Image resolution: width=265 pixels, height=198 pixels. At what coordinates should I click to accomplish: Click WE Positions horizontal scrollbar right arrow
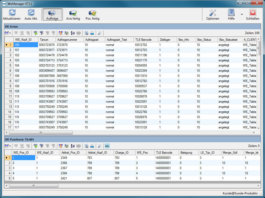(258, 186)
